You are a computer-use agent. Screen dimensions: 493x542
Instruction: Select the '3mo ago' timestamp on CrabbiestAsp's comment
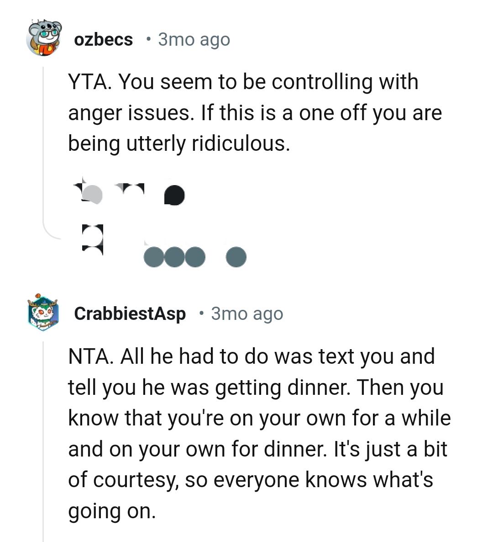click(247, 314)
